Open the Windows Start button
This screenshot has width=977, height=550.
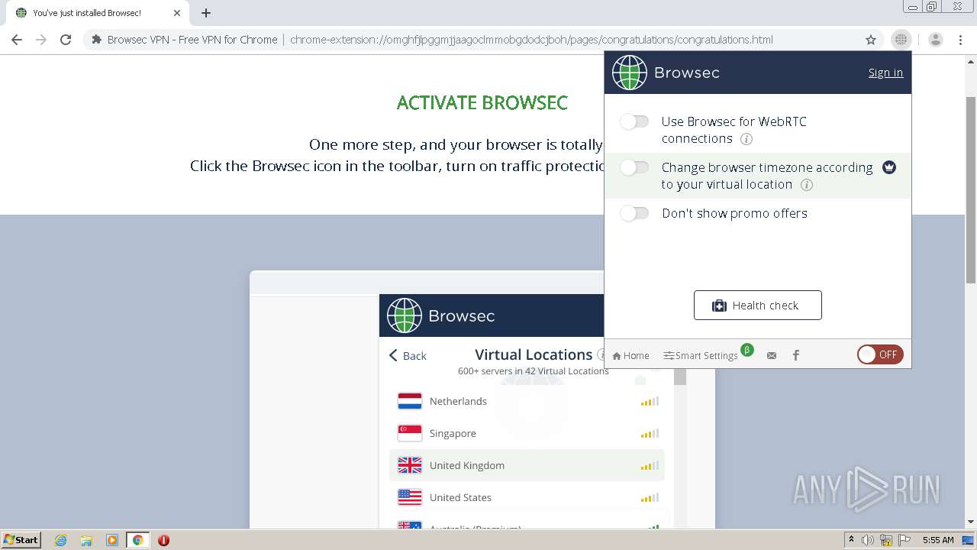click(21, 540)
